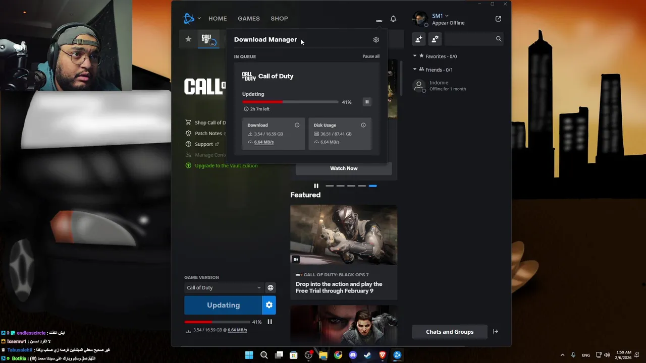Open Brave browser from taskbar
Viewport: 646px width, 363px height.
click(x=383, y=355)
